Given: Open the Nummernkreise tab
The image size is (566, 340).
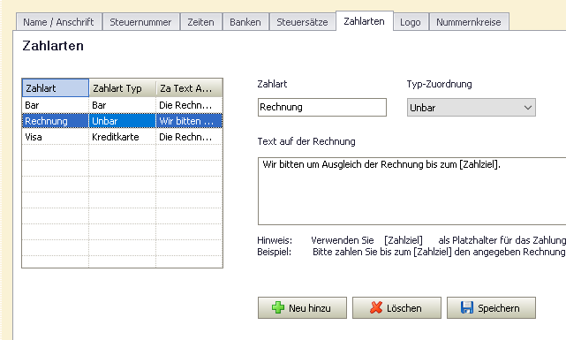Looking at the screenshot, I should pos(469,22).
